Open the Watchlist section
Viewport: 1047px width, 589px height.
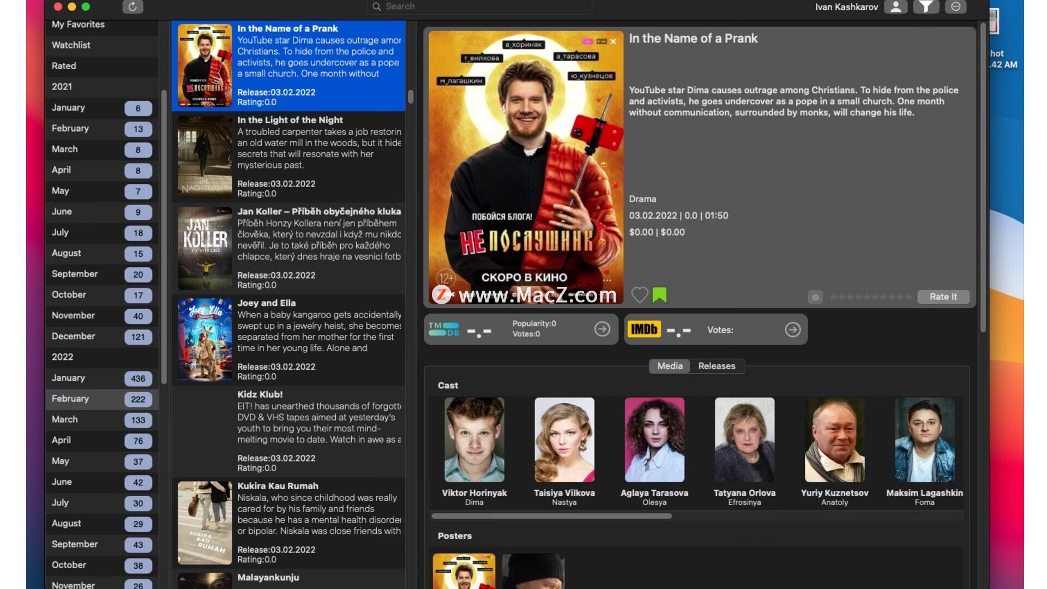[x=101, y=45]
